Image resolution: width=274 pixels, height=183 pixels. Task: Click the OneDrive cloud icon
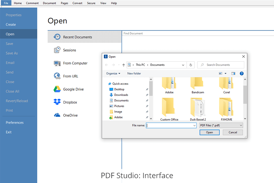[x=57, y=115]
